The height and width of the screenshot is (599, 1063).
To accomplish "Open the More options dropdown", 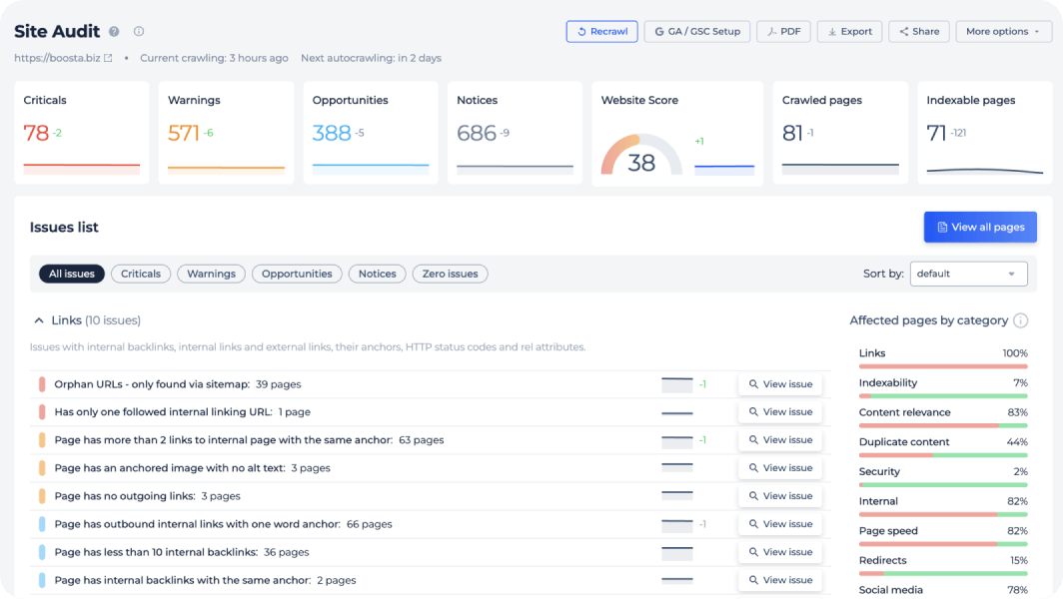I will [1003, 31].
